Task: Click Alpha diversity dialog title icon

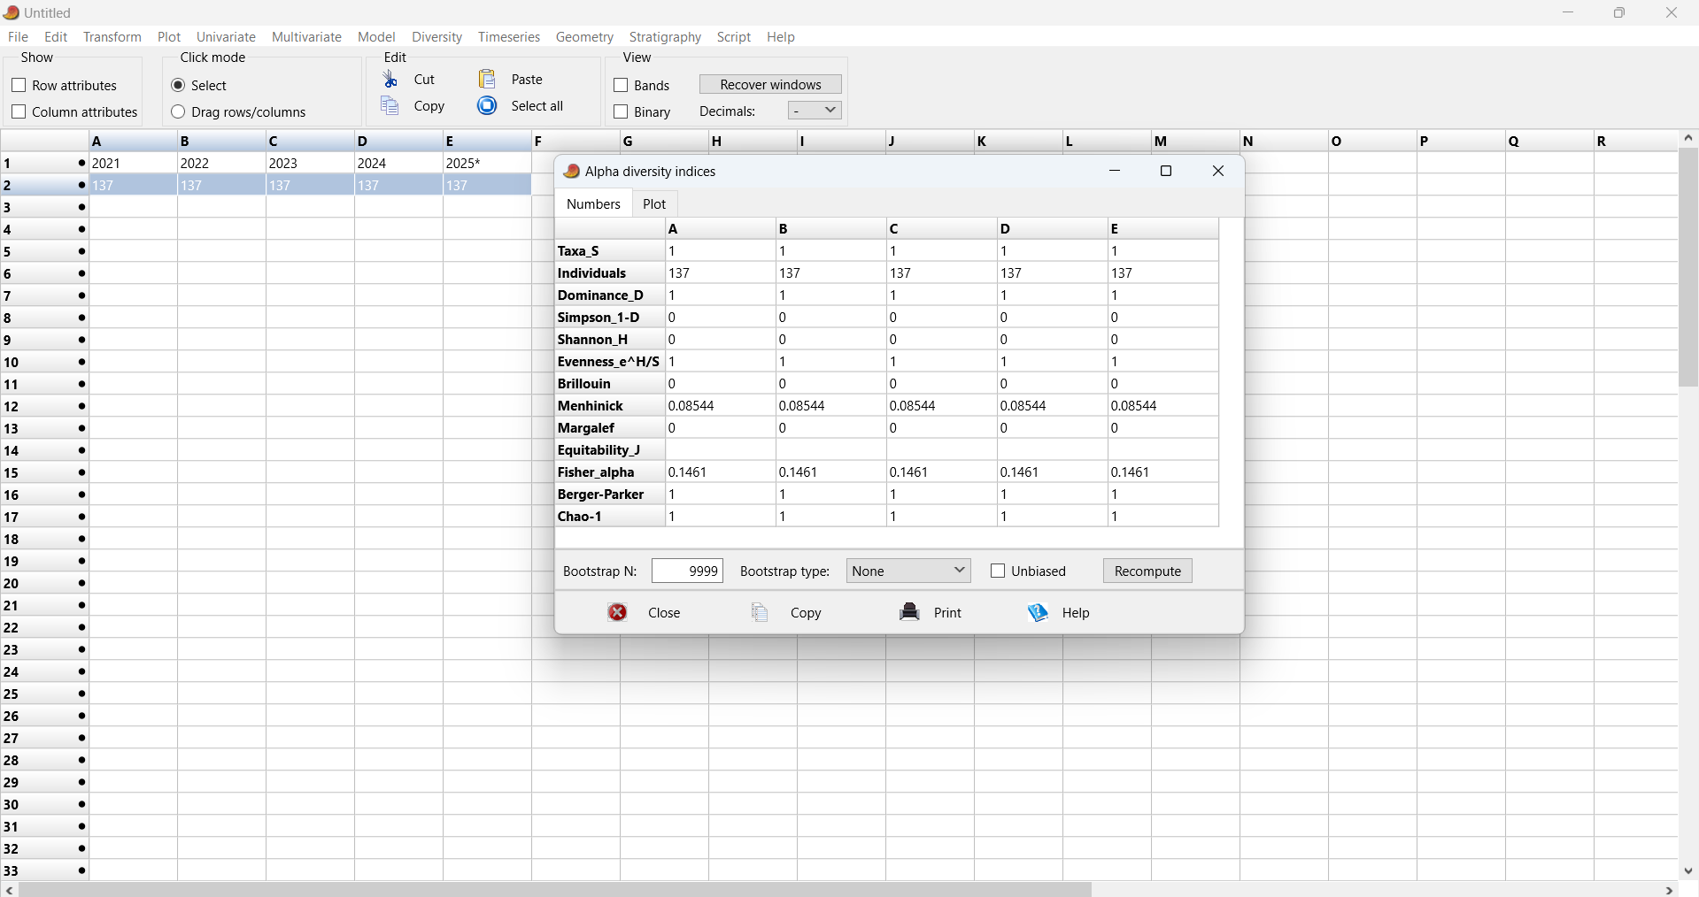Action: 572,172
